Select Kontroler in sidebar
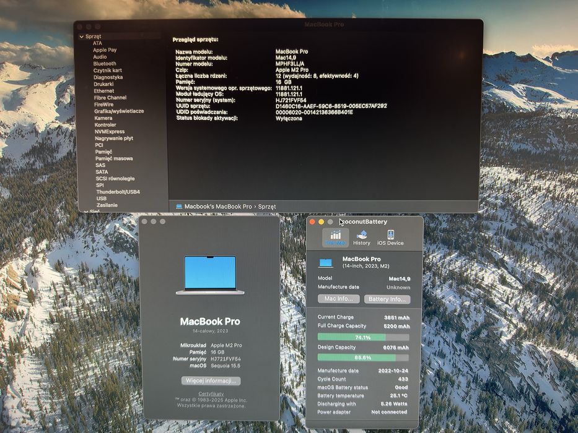The height and width of the screenshot is (433, 578). (105, 124)
